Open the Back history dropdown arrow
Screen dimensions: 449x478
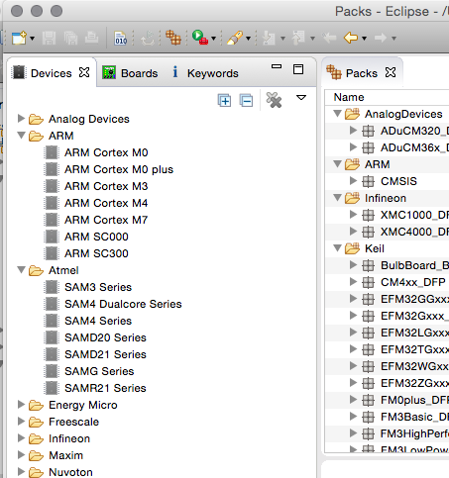click(364, 39)
